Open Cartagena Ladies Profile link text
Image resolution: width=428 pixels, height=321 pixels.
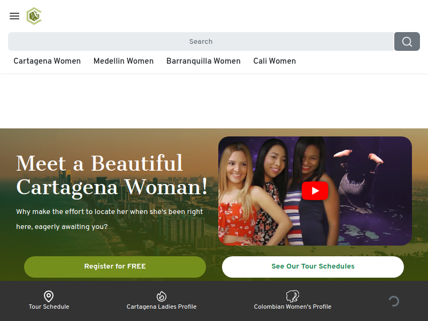tap(162, 307)
